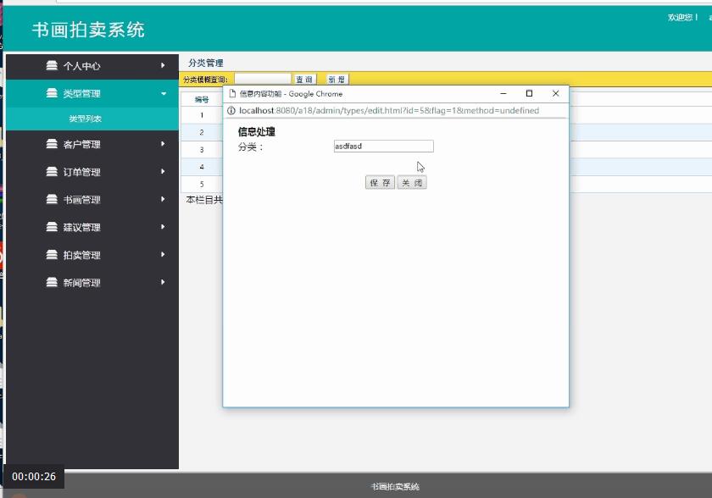
Task: Expand the 书画管理 arrow
Action: tap(163, 199)
